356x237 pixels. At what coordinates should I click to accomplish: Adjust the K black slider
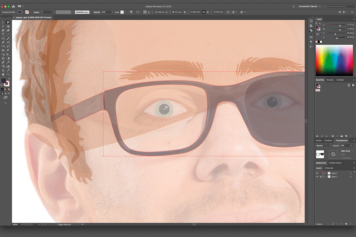pyautogui.click(x=336, y=38)
